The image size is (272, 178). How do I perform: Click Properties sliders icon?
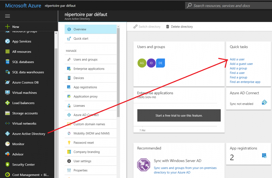(69, 170)
